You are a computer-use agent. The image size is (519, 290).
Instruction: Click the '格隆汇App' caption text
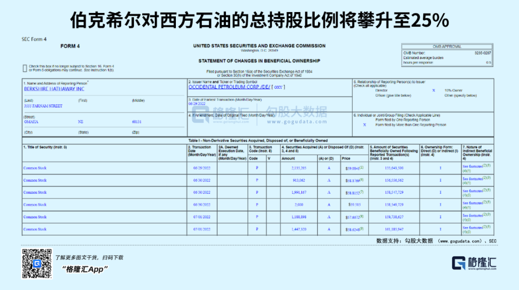click(85, 269)
